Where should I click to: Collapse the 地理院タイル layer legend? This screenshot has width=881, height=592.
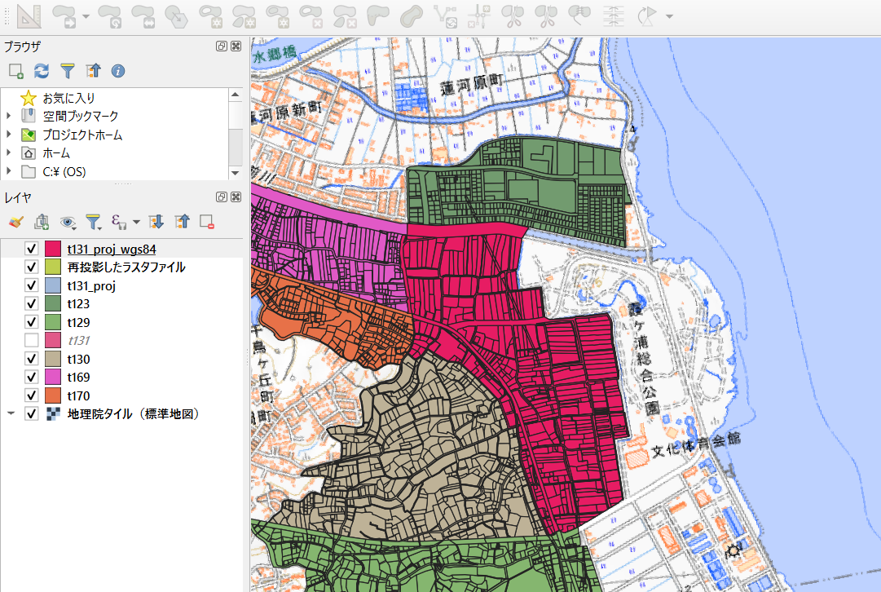(x=11, y=413)
